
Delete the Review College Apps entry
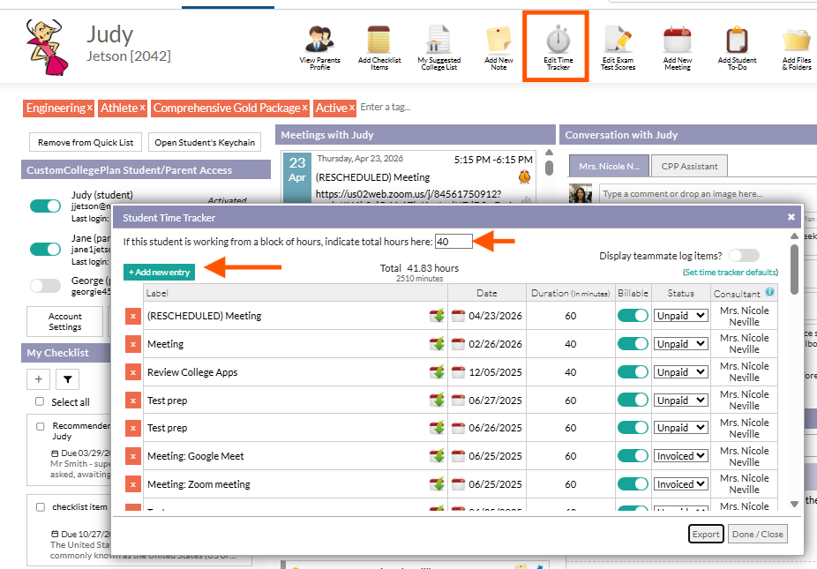133,372
